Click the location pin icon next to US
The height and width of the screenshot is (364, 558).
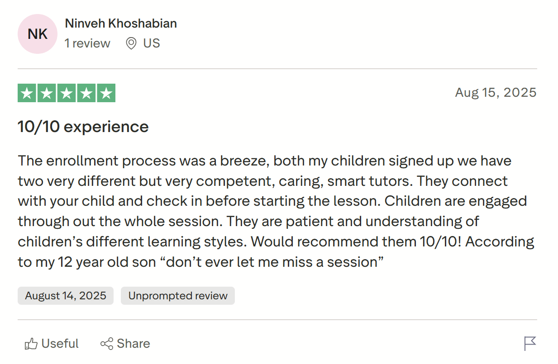(130, 43)
